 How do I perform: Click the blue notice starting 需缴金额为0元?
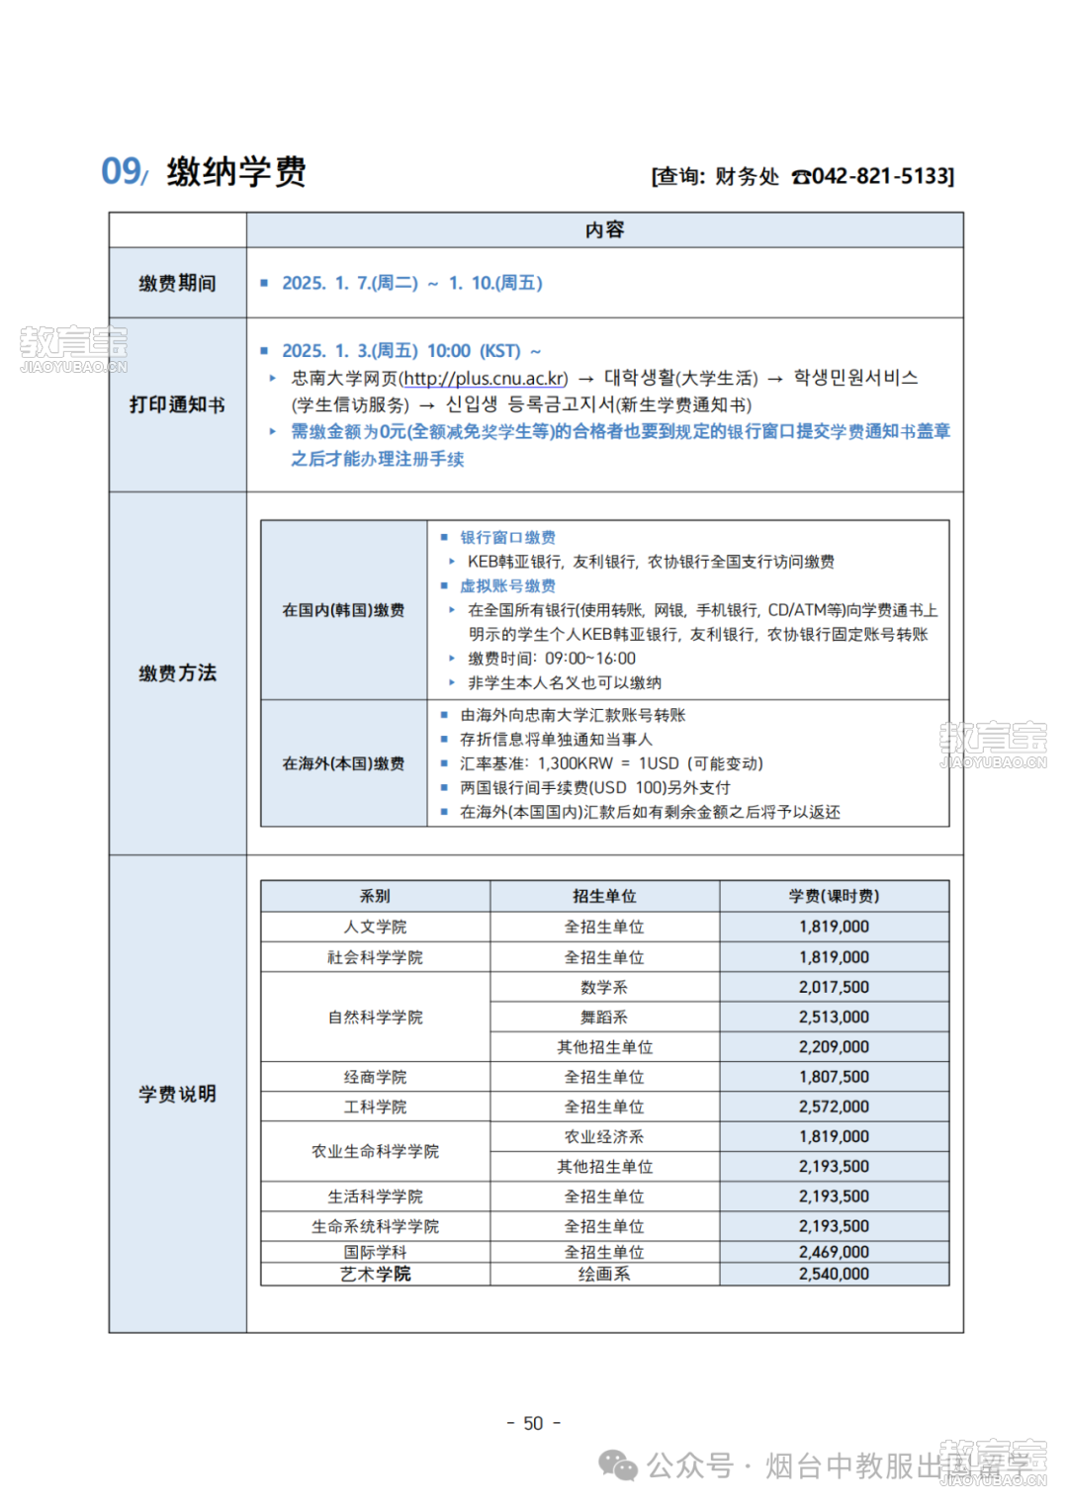[620, 445]
